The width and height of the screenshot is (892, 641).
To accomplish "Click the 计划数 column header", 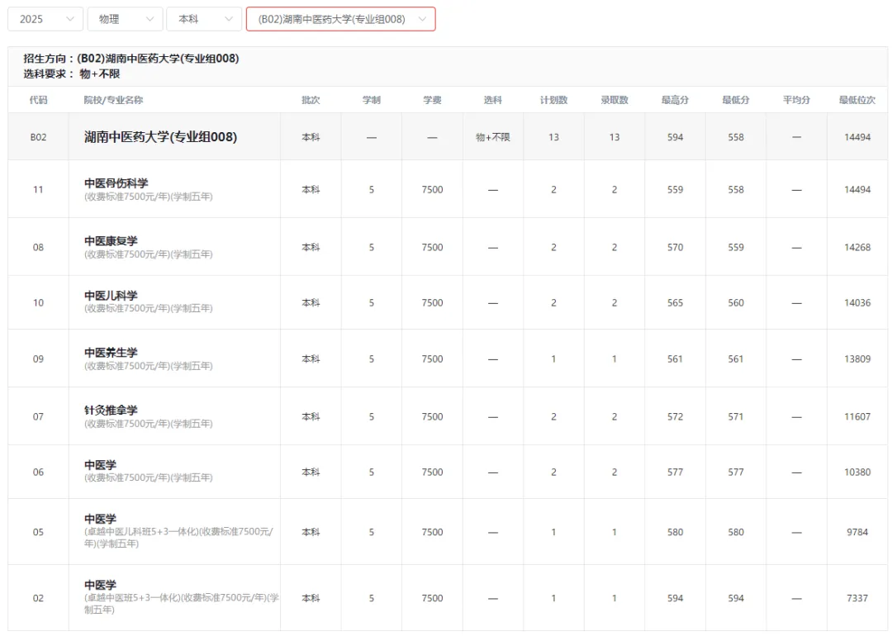I will point(553,100).
